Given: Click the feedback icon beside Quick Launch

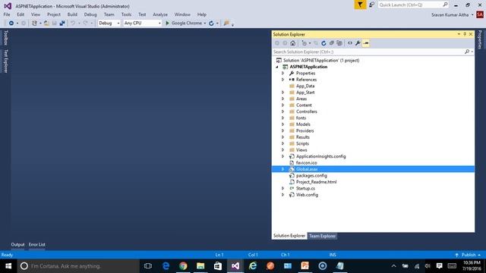Looking at the screenshot, I should pos(371,5).
